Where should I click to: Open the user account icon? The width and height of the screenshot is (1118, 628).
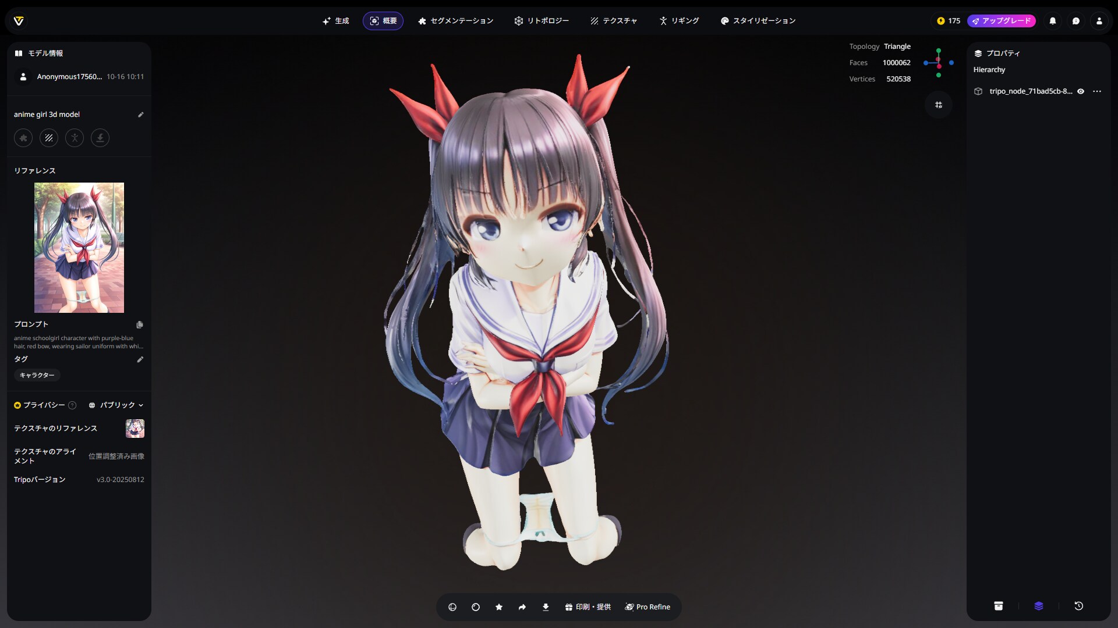[x=1099, y=21]
